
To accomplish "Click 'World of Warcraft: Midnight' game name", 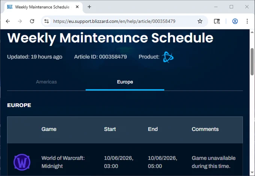I will pyautogui.click(x=63, y=162).
